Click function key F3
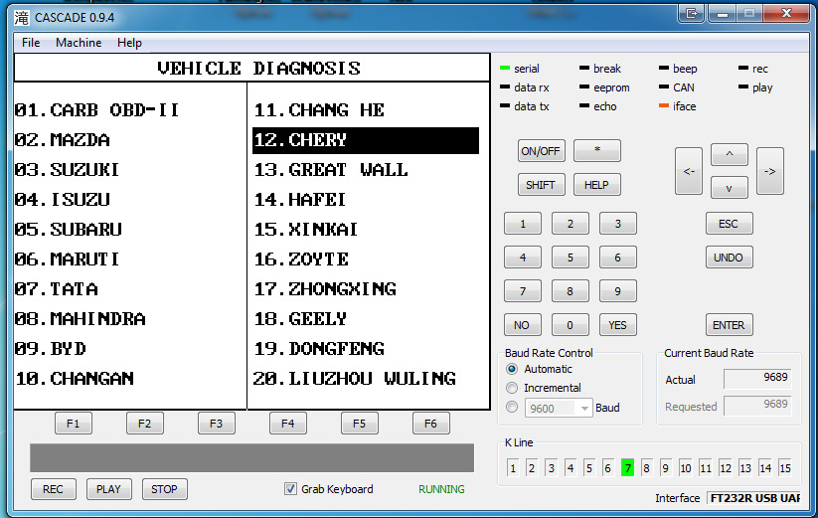This screenshot has height=518, width=818. pos(217,424)
